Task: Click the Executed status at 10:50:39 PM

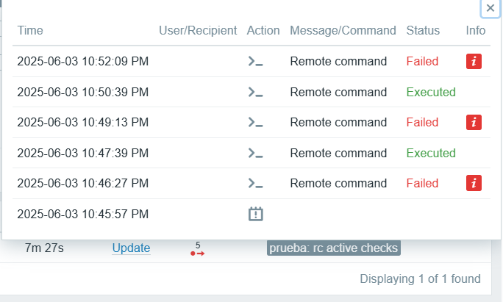Action: pyautogui.click(x=431, y=93)
